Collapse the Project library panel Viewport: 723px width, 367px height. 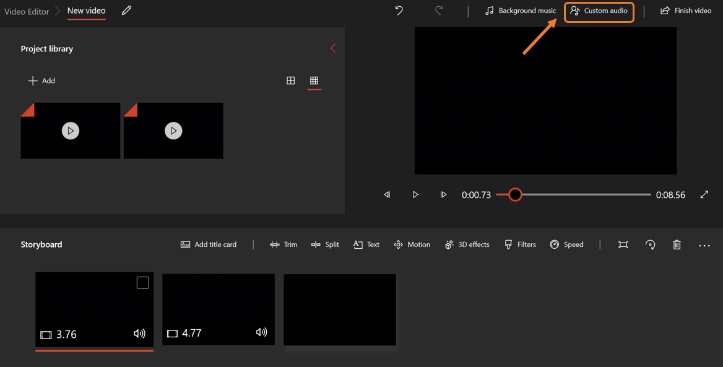coord(333,48)
